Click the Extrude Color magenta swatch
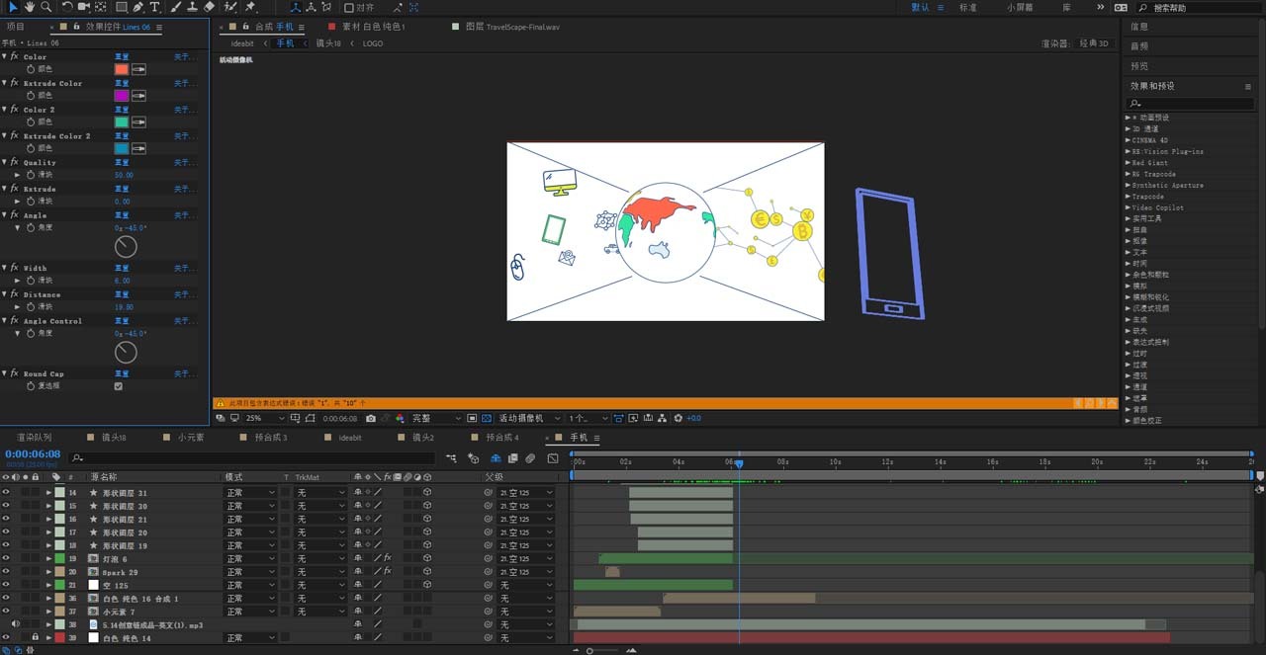 (121, 96)
